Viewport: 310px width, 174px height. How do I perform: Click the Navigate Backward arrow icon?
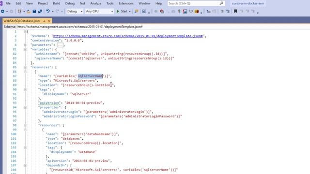click(2, 12)
